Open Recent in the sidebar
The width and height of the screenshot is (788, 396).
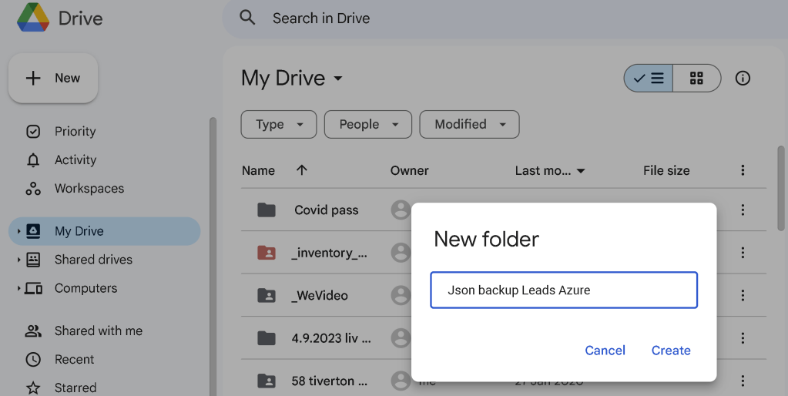coord(75,360)
